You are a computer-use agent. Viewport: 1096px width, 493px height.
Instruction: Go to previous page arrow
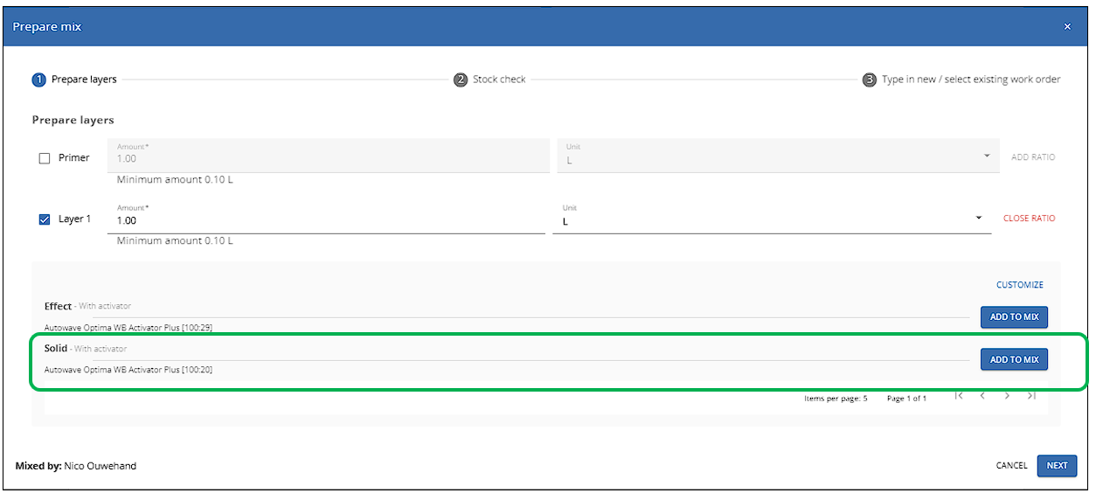(982, 396)
